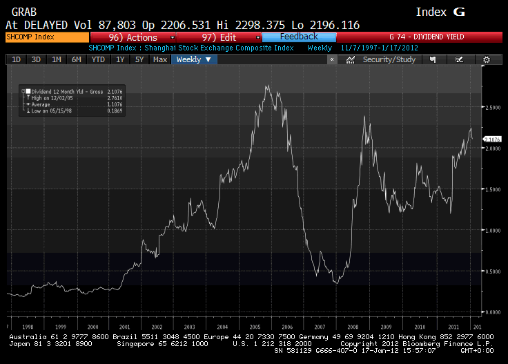The image size is (508, 364).
Task: Select the YTD time range tab
Action: (x=98, y=59)
